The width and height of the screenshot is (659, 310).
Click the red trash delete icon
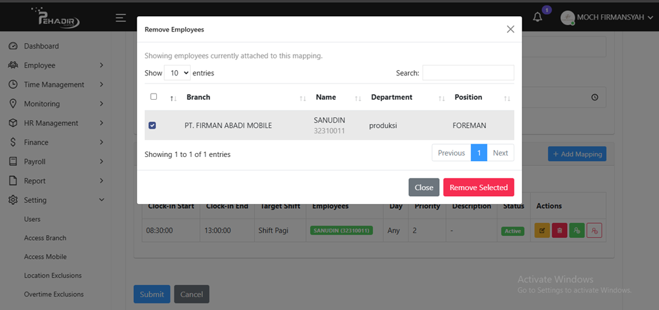coord(560,230)
